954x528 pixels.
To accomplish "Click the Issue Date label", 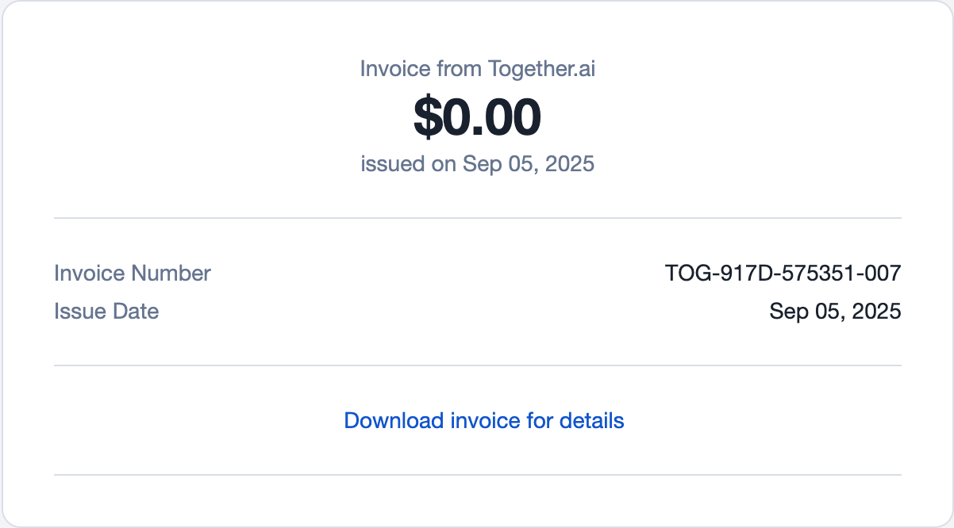I will tap(106, 312).
